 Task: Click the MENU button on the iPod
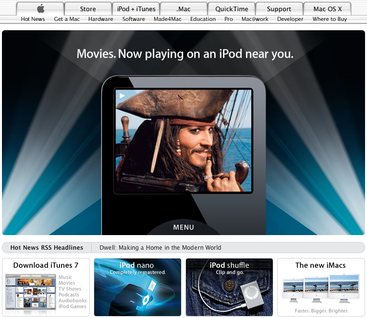coord(183,227)
